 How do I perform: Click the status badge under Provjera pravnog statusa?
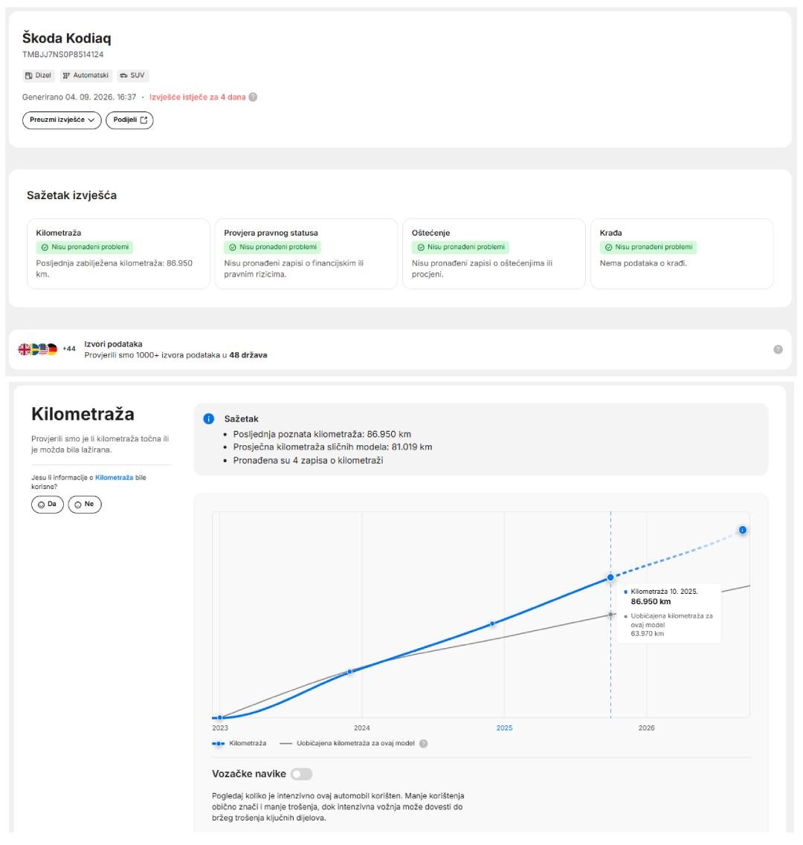click(x=272, y=247)
